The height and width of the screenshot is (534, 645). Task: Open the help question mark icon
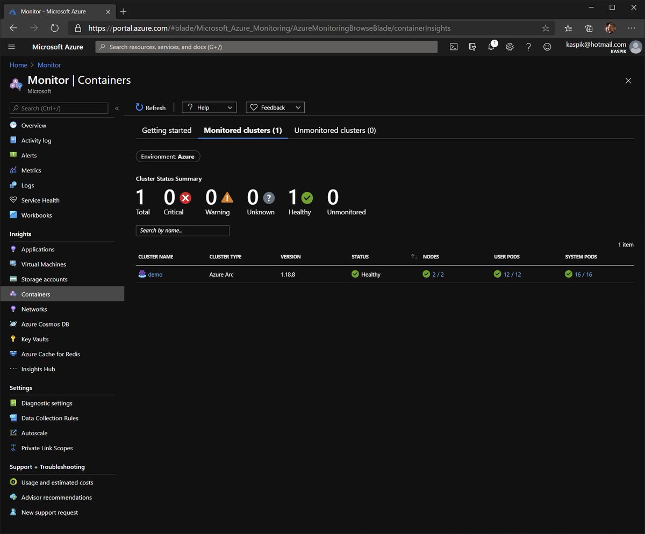pos(528,47)
